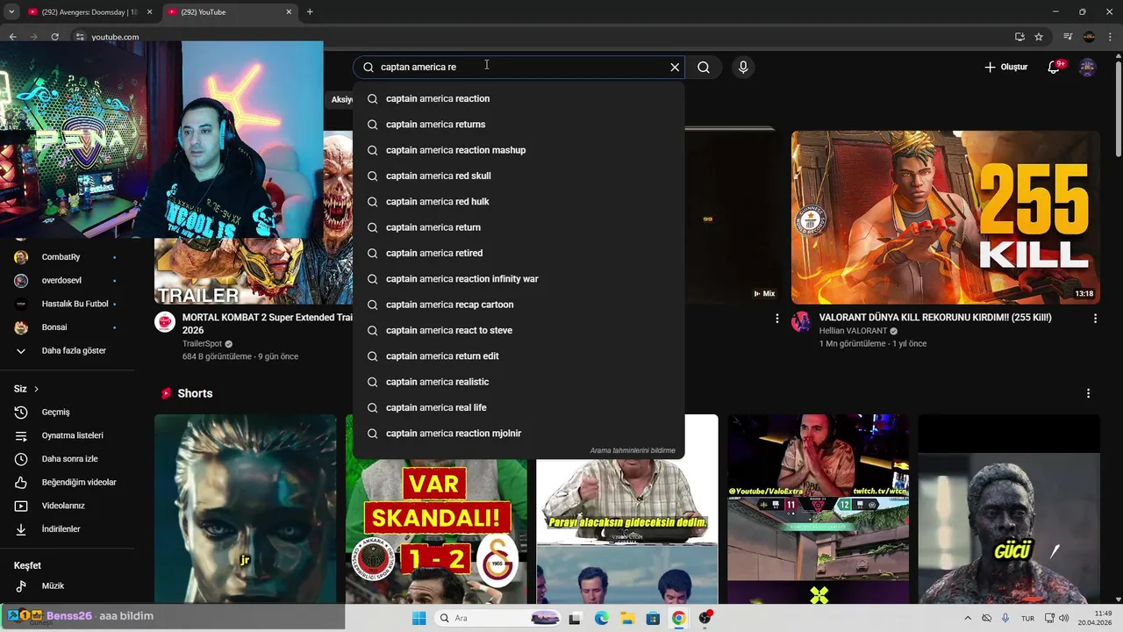Choose 'captain america recap cartoon' suggestion
The width and height of the screenshot is (1123, 632).
(519, 305)
